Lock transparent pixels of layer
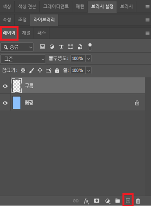The height and width of the screenshot is (206, 151). pyautogui.click(x=23, y=70)
